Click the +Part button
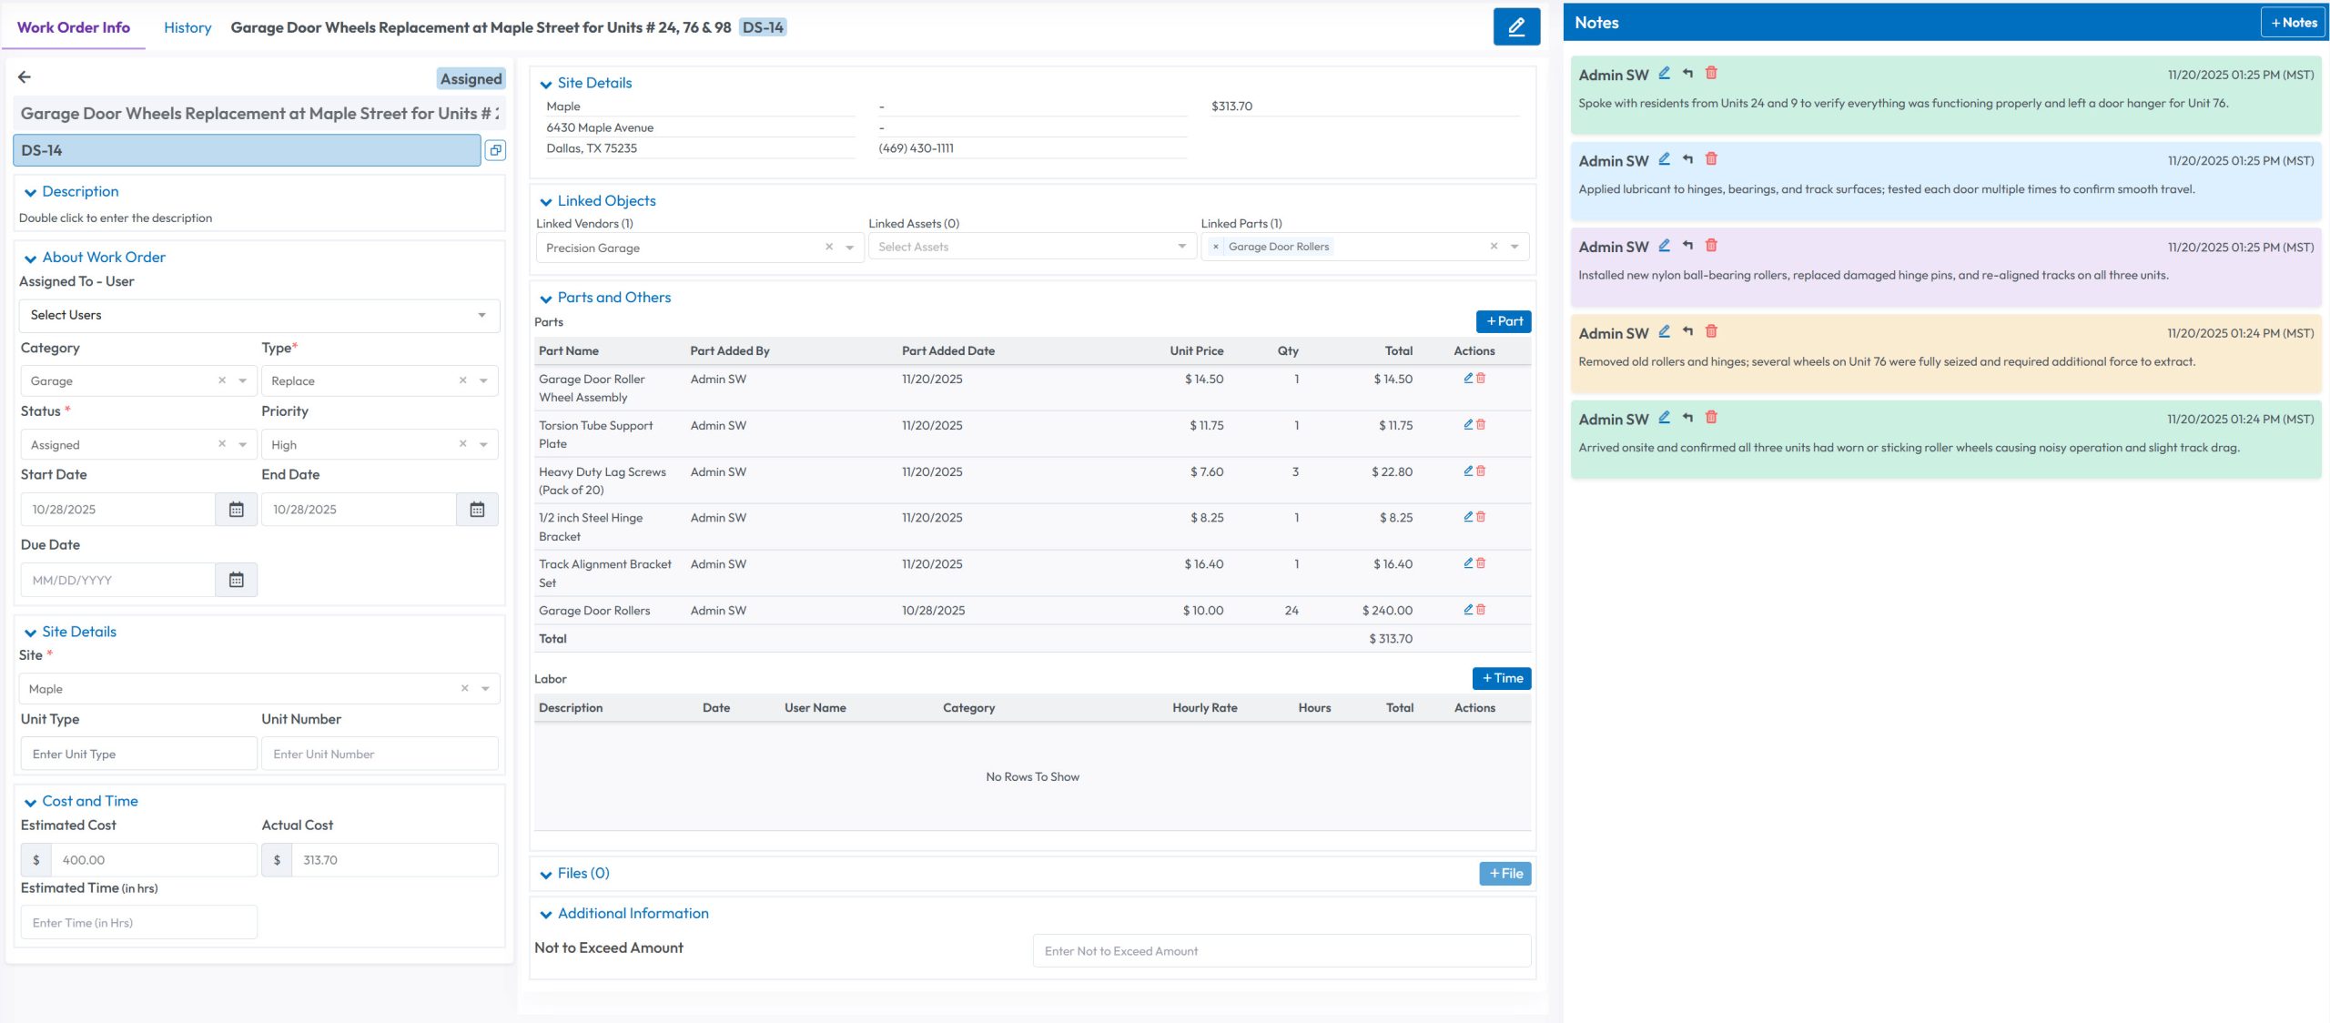The width and height of the screenshot is (2330, 1023). 1504,320
